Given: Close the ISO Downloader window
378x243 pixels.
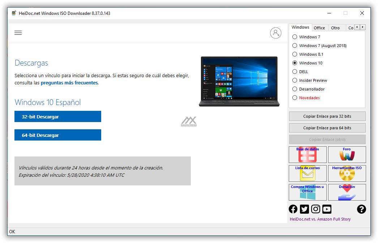Looking at the screenshot, I should coord(362,13).
